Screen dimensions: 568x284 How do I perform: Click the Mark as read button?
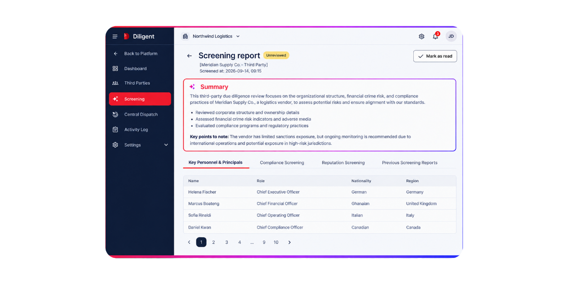coord(435,56)
